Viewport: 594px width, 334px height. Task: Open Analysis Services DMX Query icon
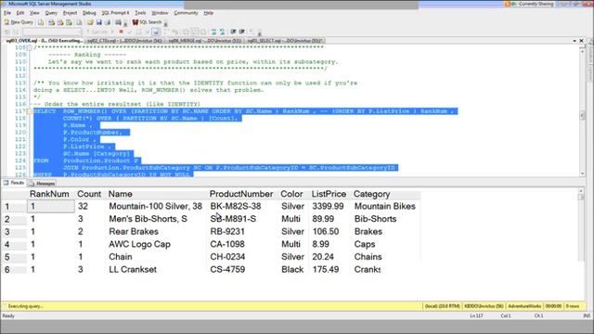[59, 22]
